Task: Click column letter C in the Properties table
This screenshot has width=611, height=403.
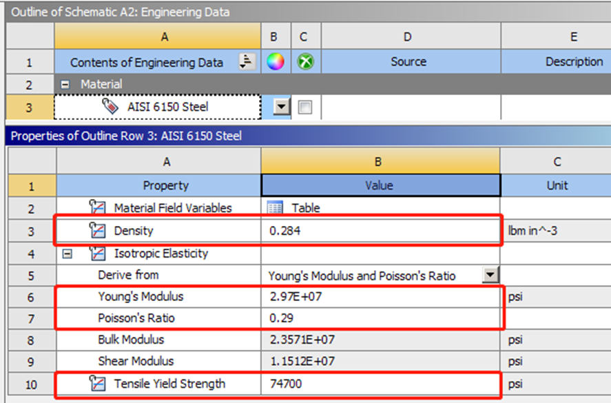Action: coord(556,161)
